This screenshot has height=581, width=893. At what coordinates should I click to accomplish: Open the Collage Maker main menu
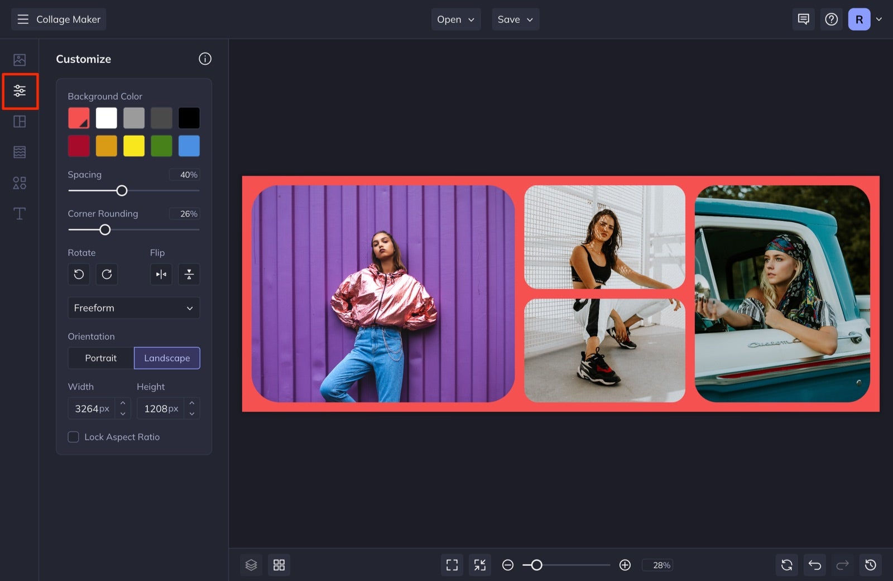point(59,20)
